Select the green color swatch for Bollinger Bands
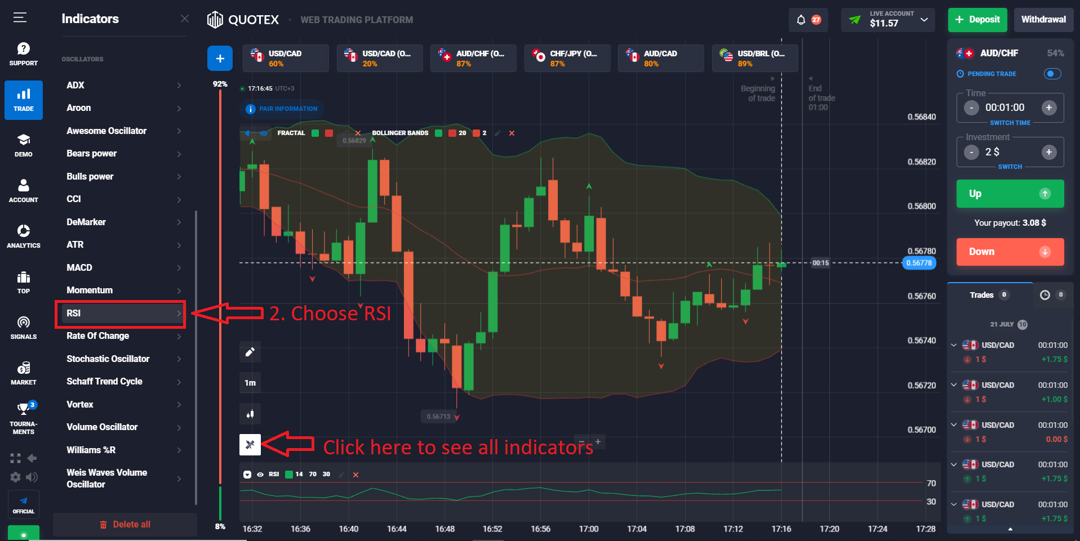1080x541 pixels. 439,133
